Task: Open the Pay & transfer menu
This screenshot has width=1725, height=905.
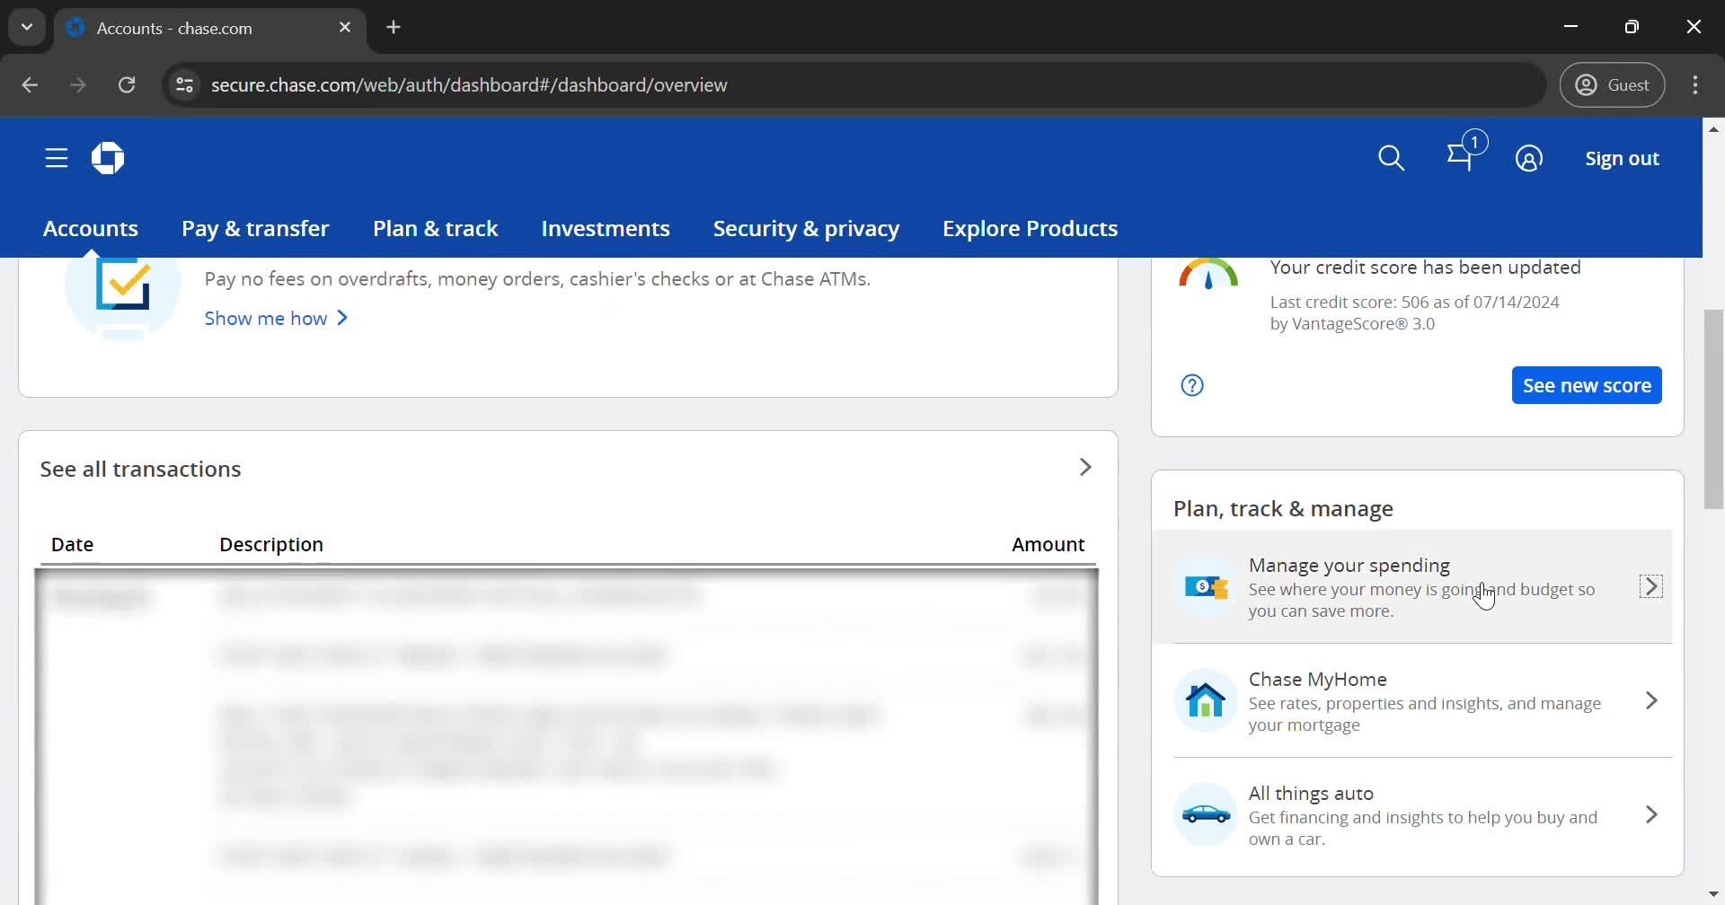Action: (x=255, y=228)
